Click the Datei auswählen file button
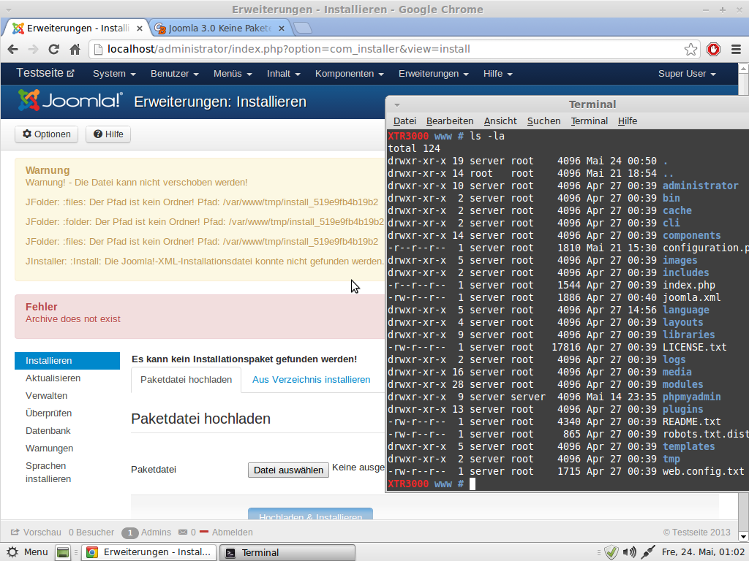This screenshot has height=561, width=749. (x=288, y=470)
